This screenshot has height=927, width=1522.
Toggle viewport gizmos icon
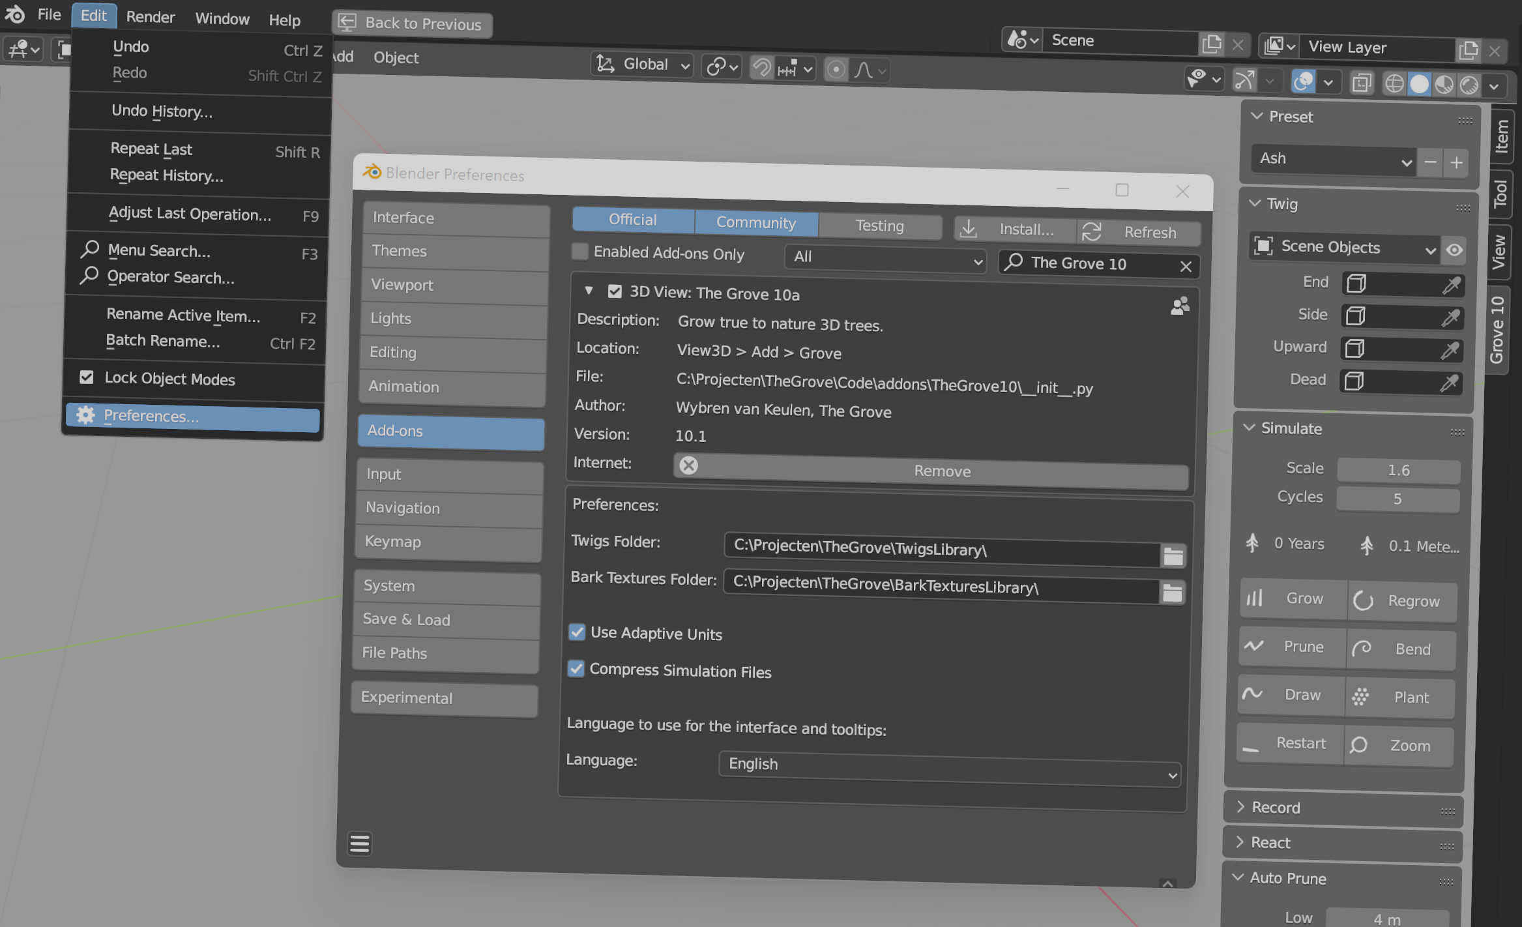(1244, 80)
